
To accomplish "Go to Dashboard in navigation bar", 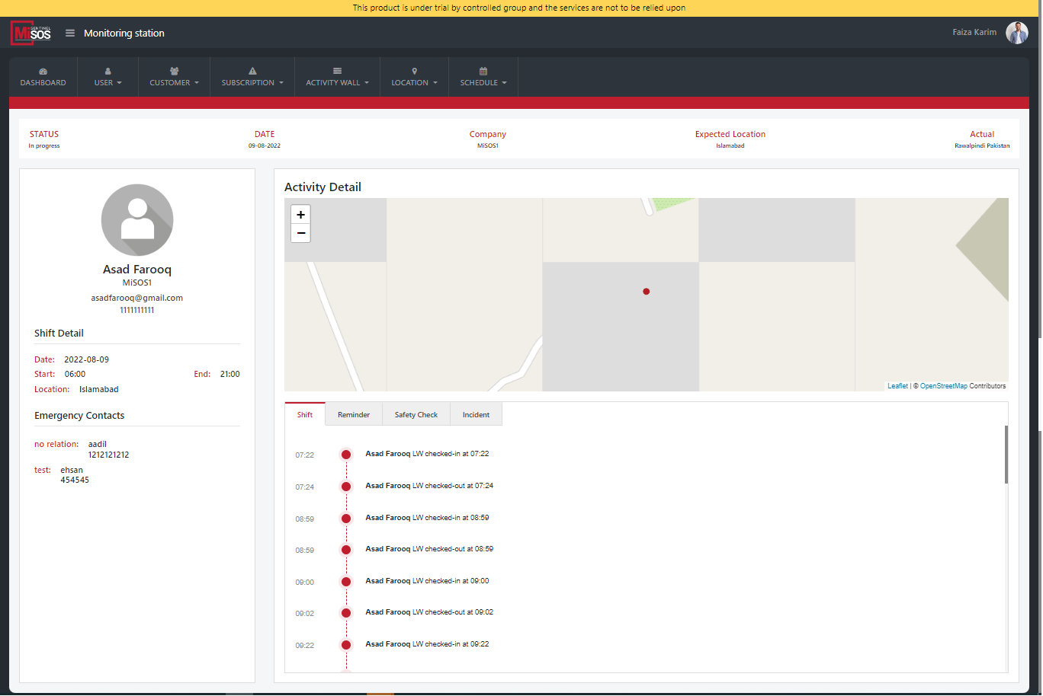I will 43,77.
